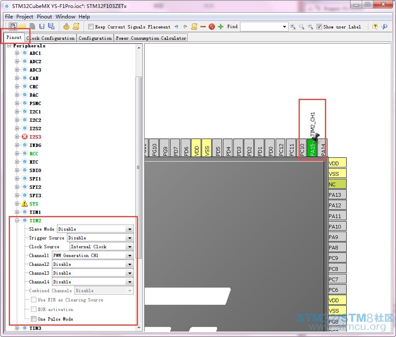This screenshot has width=396, height=337.
Task: Collapse the Peripherals root node
Action: [9, 46]
